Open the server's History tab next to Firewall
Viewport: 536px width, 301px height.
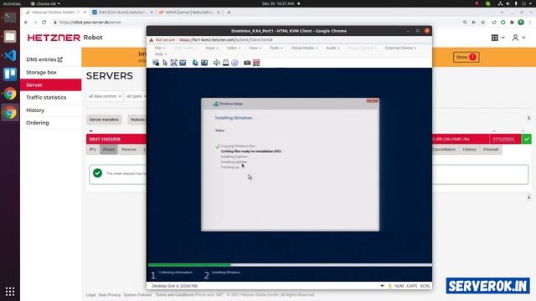(469, 150)
